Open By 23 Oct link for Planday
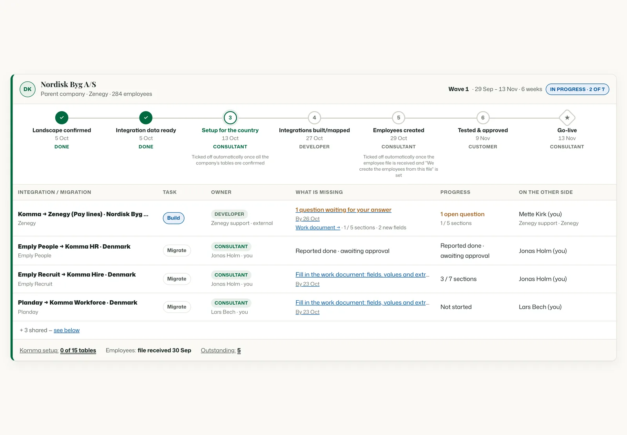 pos(308,312)
